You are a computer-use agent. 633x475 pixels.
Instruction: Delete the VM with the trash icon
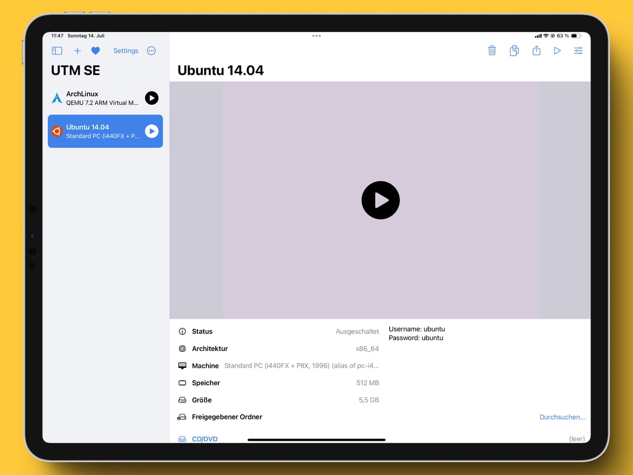pyautogui.click(x=492, y=51)
